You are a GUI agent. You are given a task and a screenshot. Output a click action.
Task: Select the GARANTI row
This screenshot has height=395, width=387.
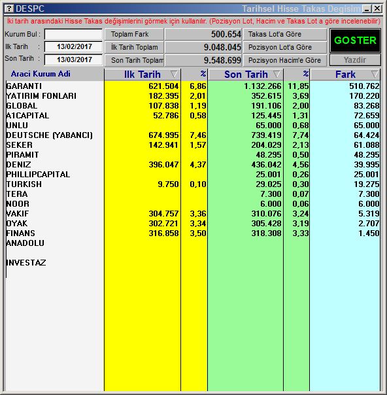tap(193, 86)
